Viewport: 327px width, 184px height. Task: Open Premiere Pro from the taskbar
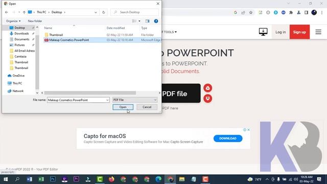(x=76, y=179)
